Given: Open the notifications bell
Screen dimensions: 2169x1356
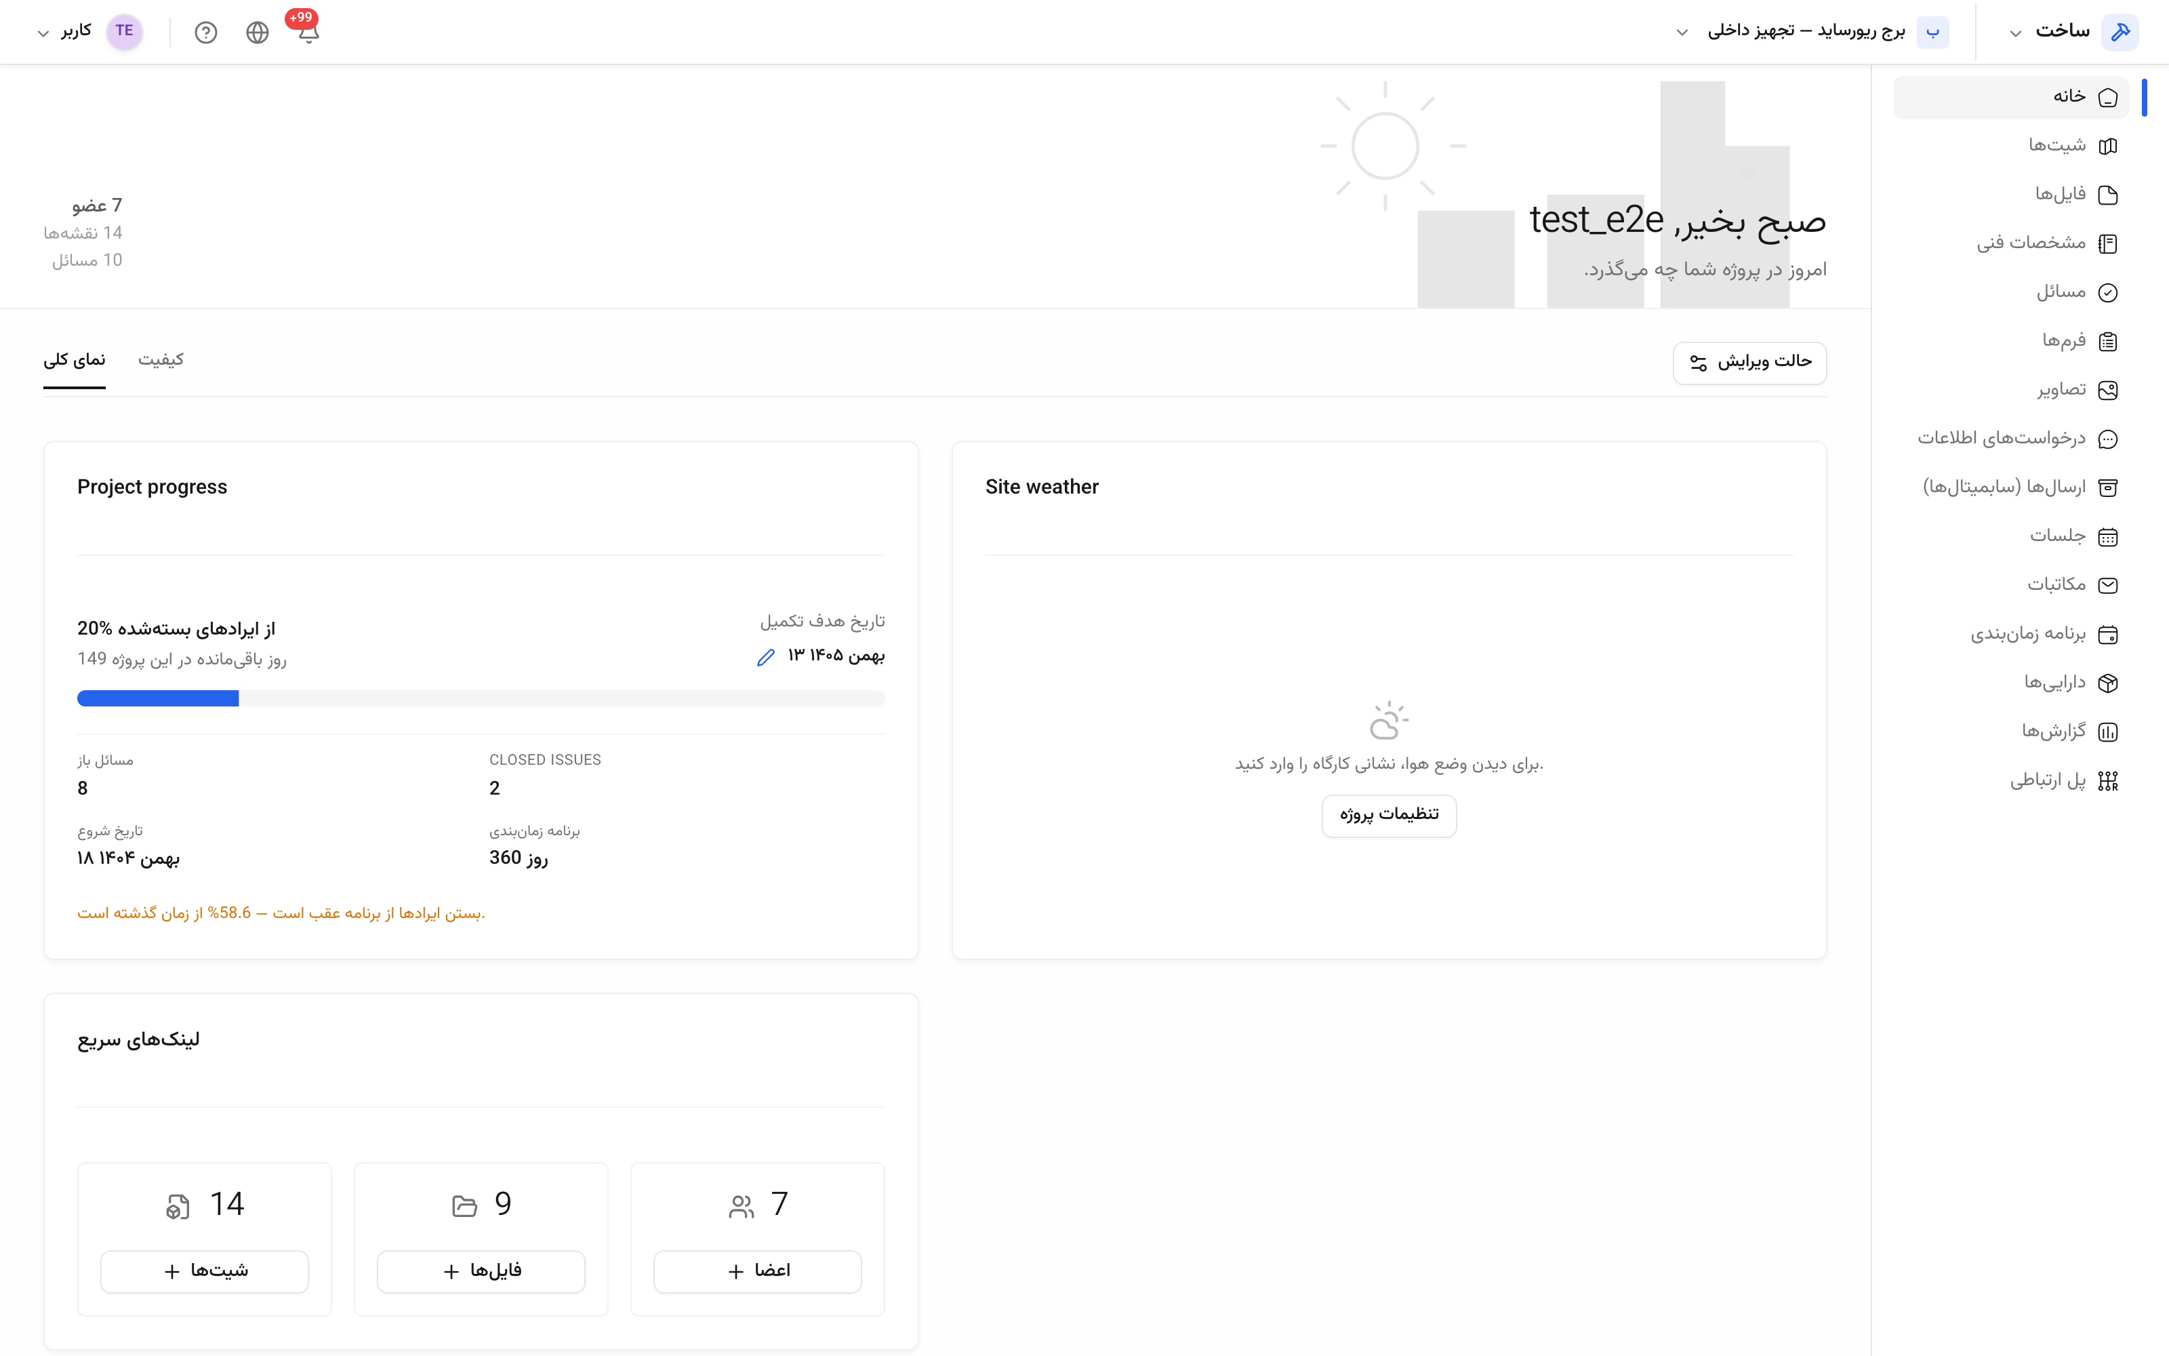Looking at the screenshot, I should pos(308,33).
